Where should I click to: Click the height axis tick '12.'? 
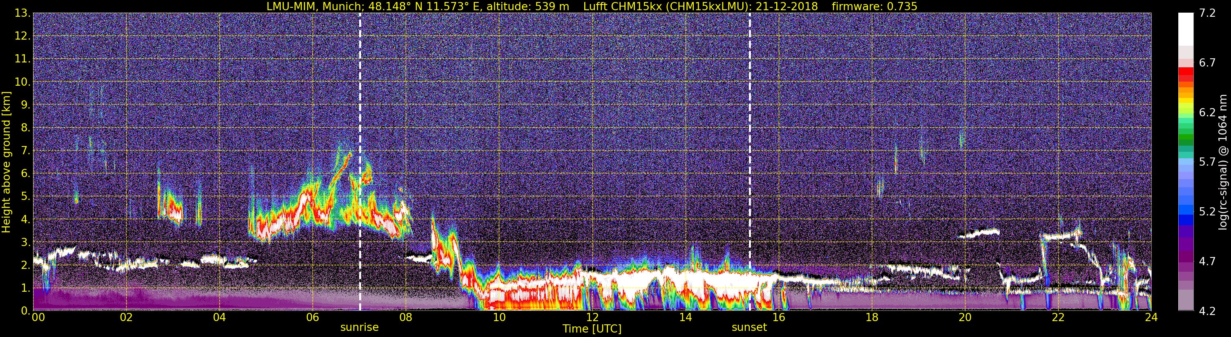[22, 36]
